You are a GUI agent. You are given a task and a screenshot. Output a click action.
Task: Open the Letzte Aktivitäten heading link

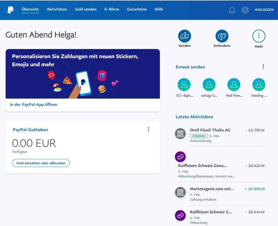(194, 117)
